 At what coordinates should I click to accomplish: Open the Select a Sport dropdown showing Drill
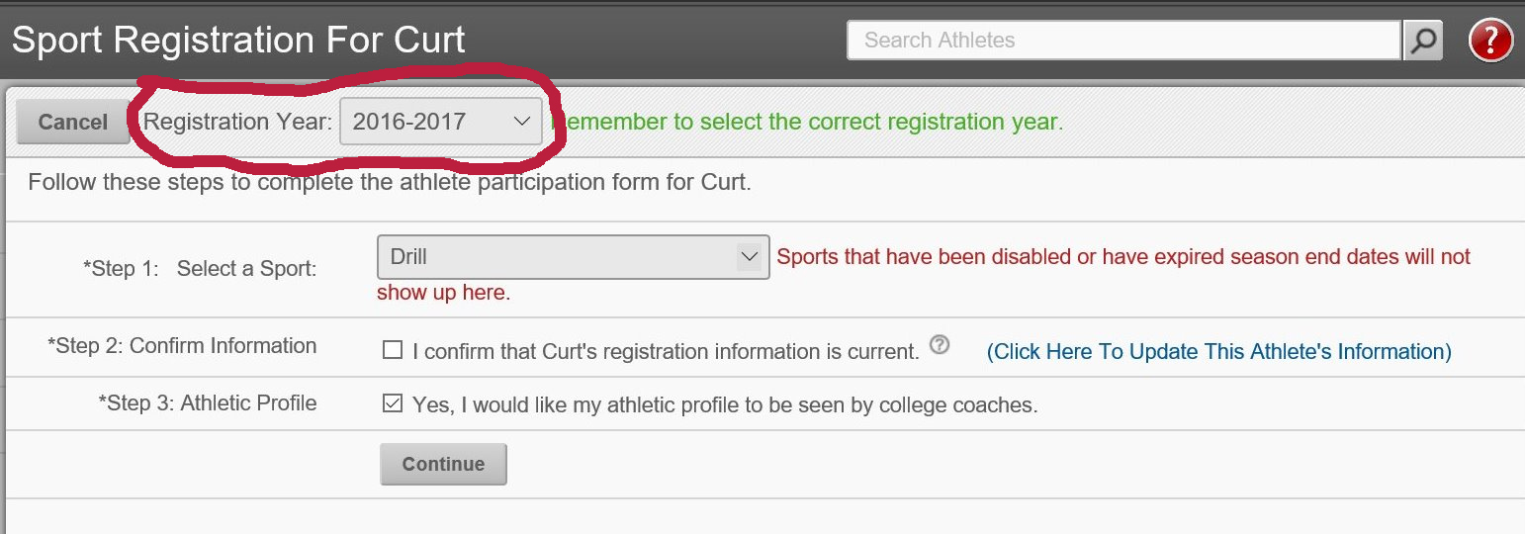pyautogui.click(x=573, y=257)
